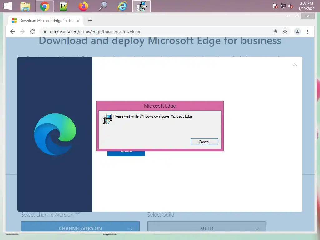This screenshot has width=320, height=240.
Task: Dismiss the Edge download modal with X
Action: 295,64
